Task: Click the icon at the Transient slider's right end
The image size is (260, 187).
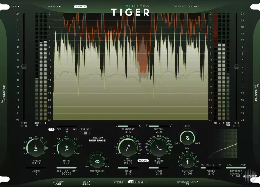Action: tap(140, 126)
